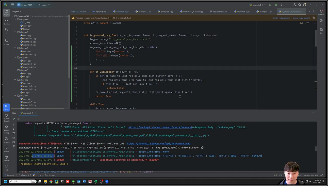This screenshot has height=186, width=328.
Task: Open Search Everywhere magnifier
Action: (300, 5)
